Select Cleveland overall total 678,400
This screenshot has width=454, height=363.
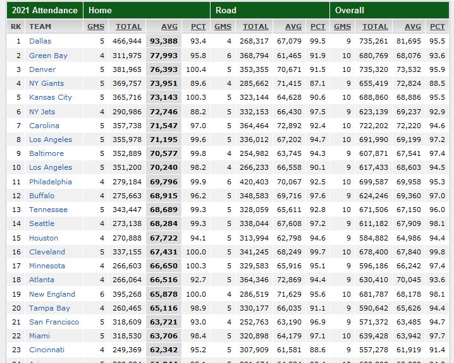[374, 252]
